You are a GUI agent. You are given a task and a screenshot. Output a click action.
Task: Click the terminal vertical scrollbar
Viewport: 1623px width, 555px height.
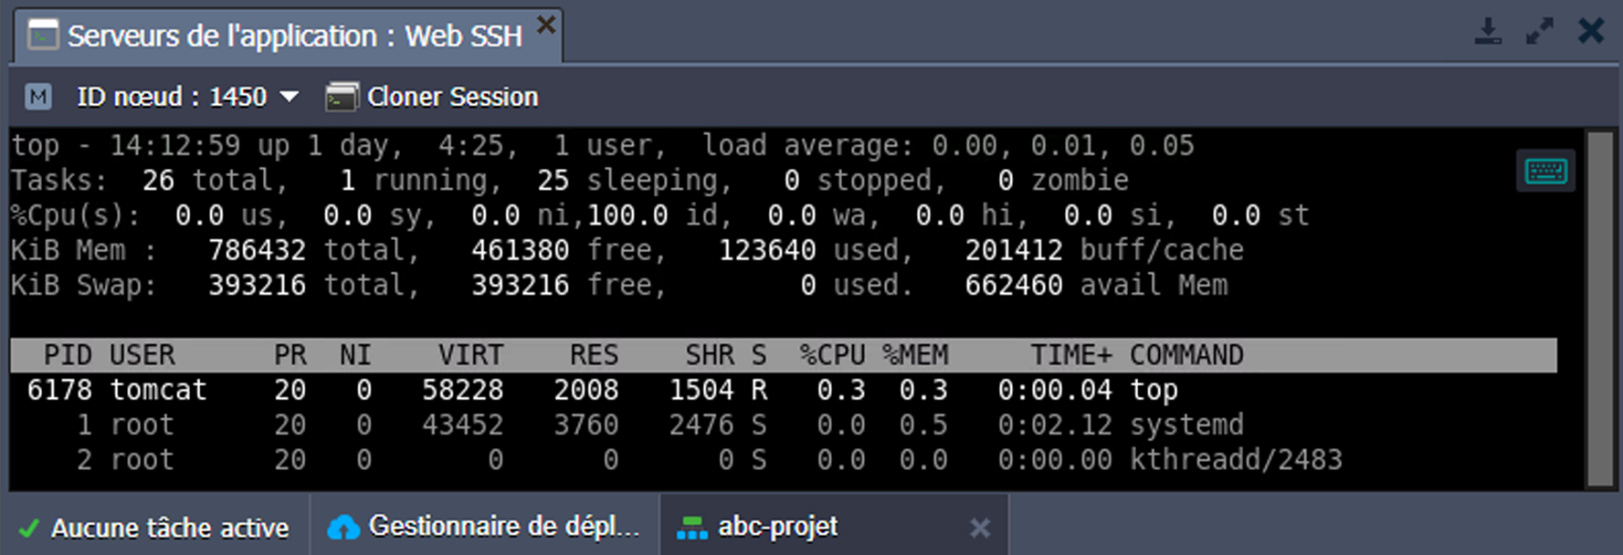(1599, 309)
